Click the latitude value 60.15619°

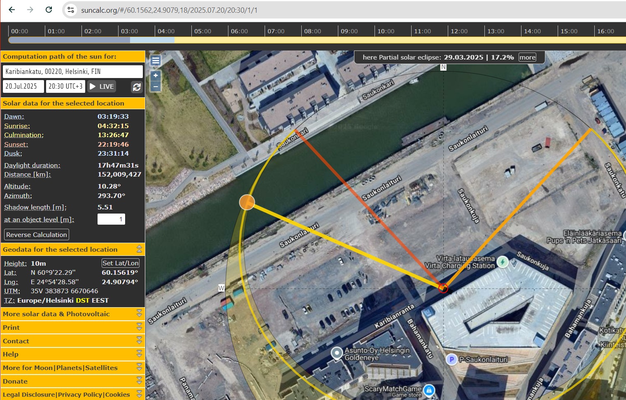pyautogui.click(x=120, y=273)
